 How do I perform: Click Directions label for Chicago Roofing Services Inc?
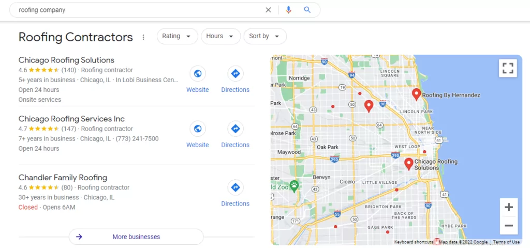[235, 145]
